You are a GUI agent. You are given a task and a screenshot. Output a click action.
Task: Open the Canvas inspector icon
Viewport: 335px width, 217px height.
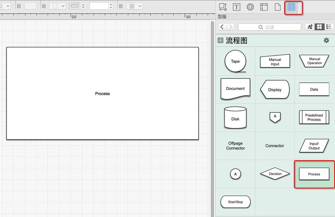pyautogui.click(x=264, y=7)
